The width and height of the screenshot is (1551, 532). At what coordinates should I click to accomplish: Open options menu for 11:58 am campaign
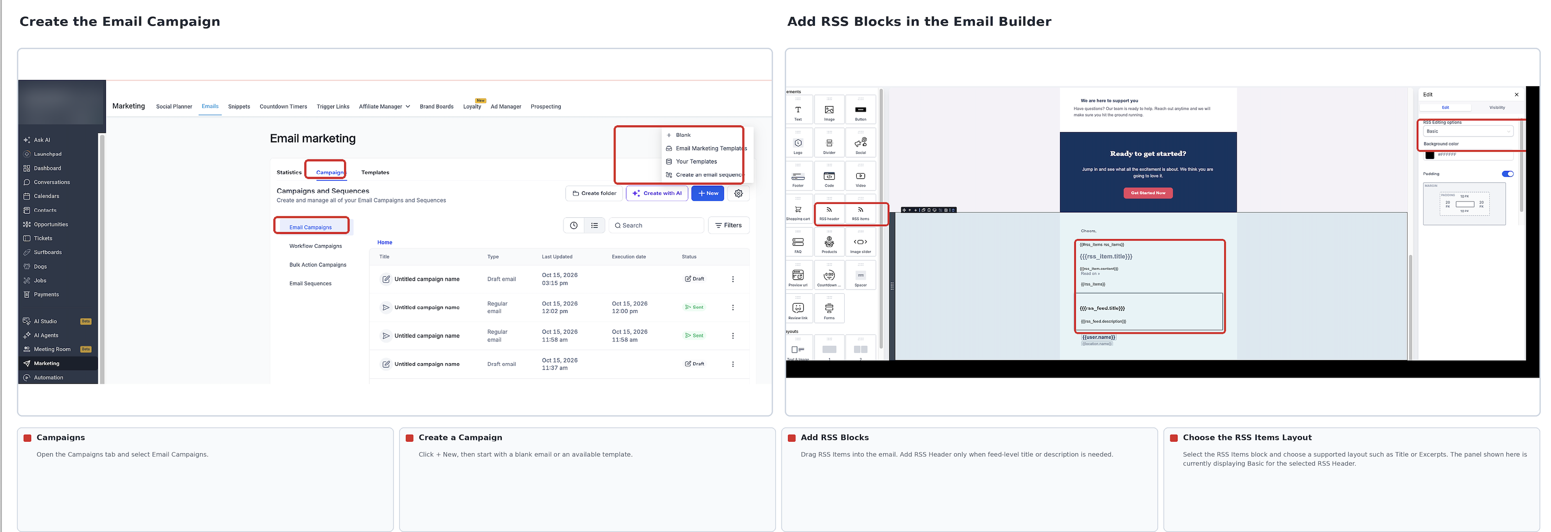[x=733, y=336]
